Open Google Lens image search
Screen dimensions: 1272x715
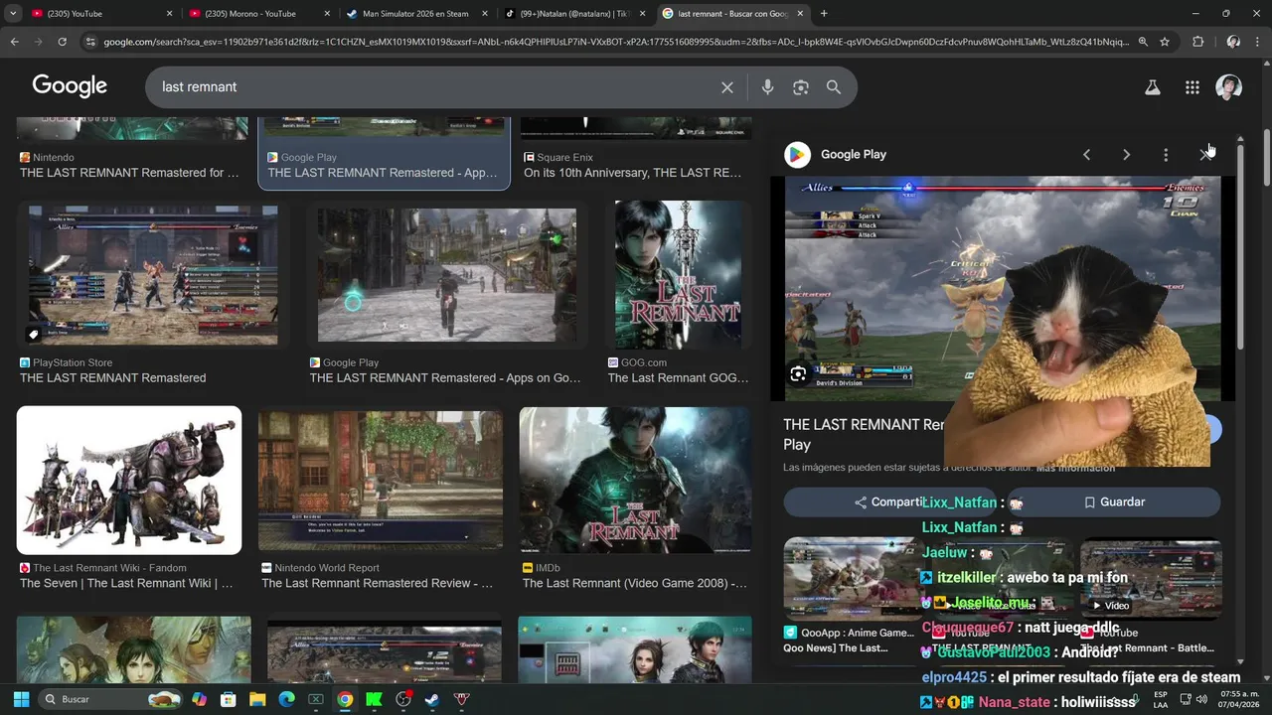pos(801,87)
